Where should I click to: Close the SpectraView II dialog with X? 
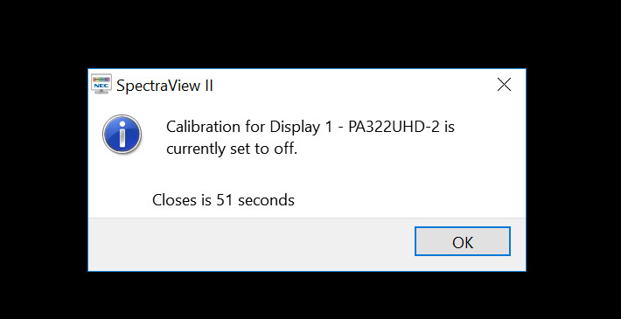coord(504,84)
